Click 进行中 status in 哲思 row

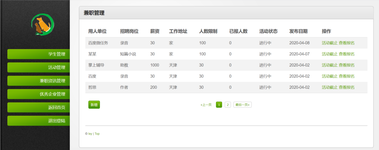coord(265,87)
